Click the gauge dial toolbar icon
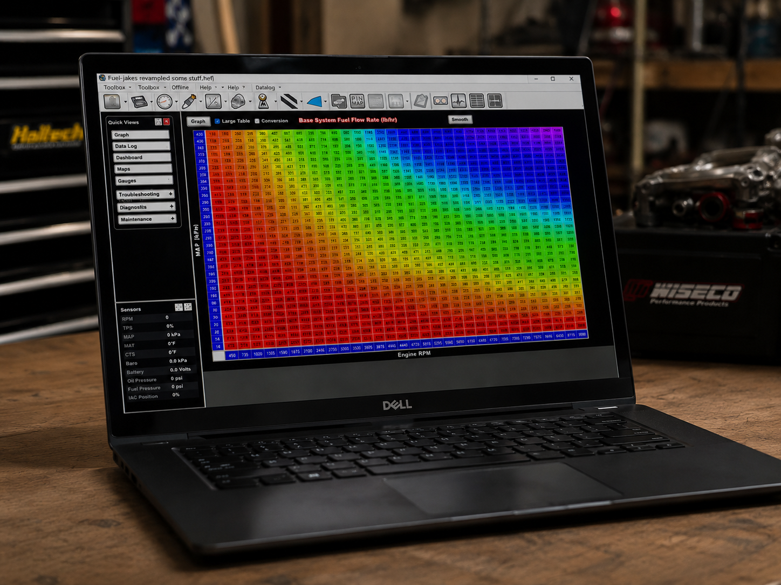 click(165, 101)
